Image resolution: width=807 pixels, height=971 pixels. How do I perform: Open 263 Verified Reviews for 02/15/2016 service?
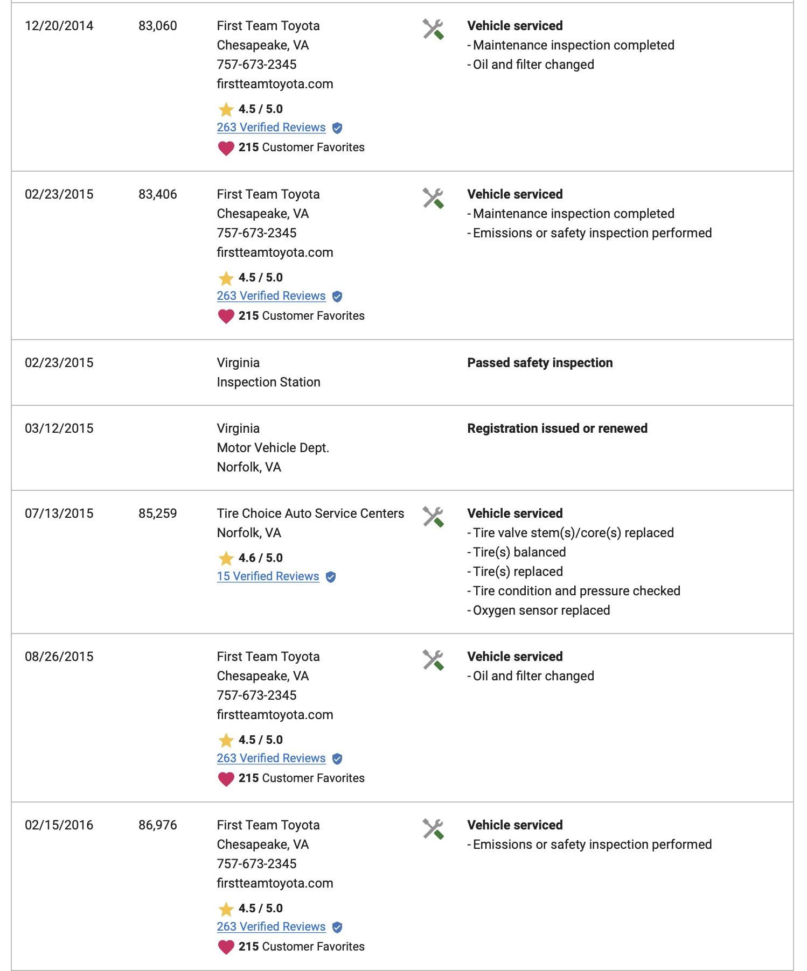(x=271, y=927)
